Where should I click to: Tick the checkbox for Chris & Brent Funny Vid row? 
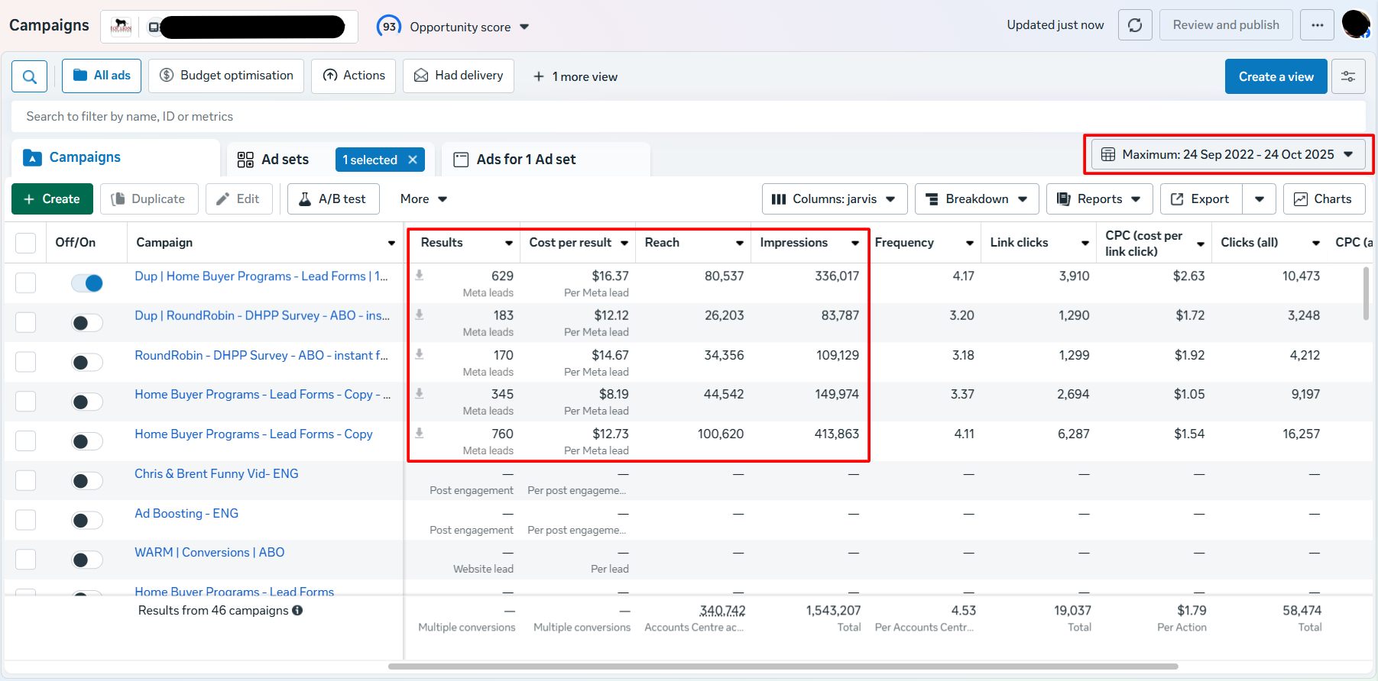point(26,480)
